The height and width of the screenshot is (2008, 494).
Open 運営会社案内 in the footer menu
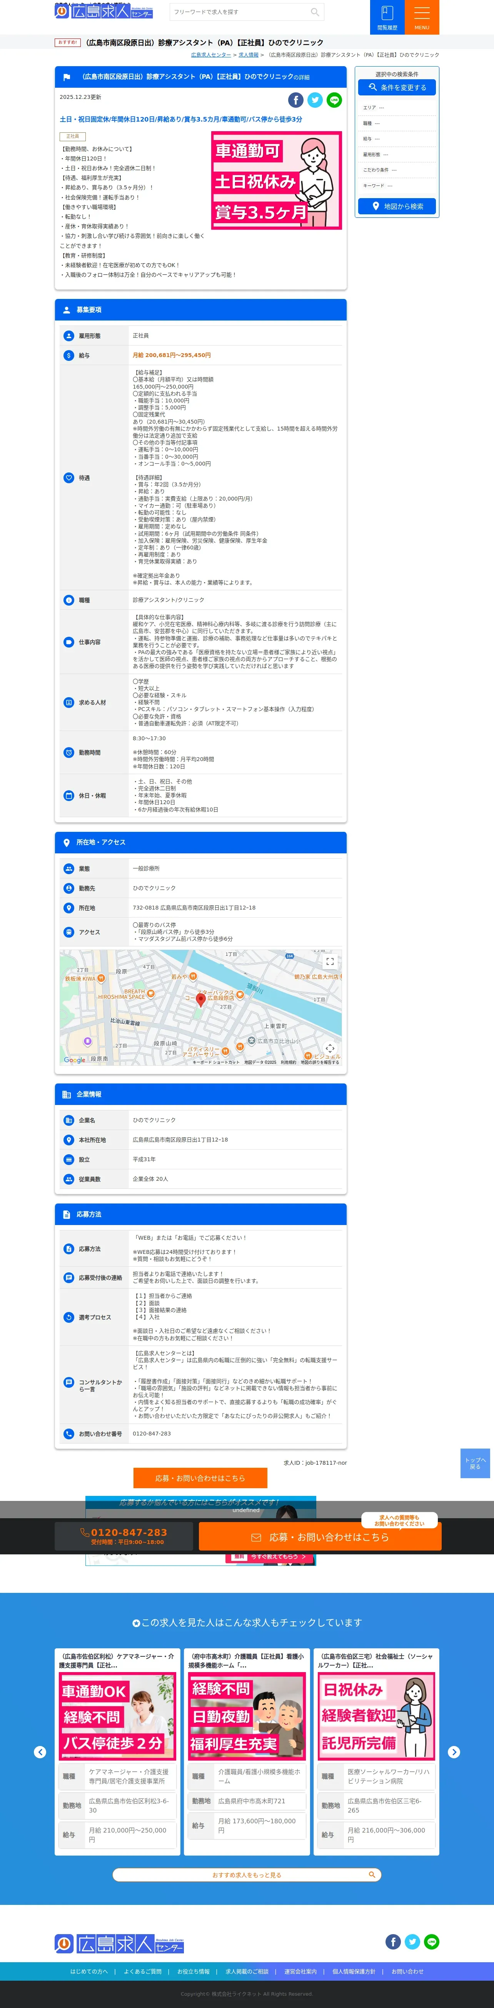tap(301, 1971)
